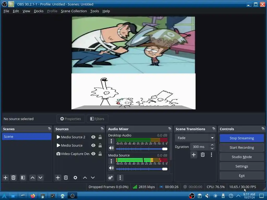Viewport: 267px width, 200px height.
Task: Open source properties gear in Sources panel
Action: pyautogui.click(x=75, y=178)
